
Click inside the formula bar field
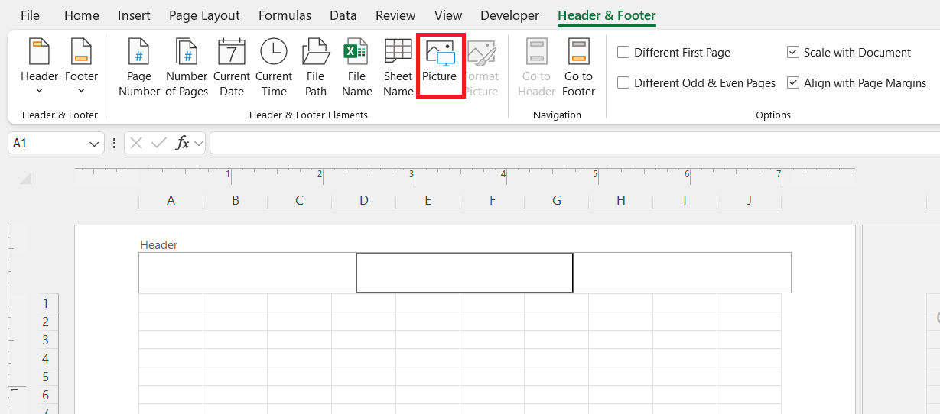[574, 143]
